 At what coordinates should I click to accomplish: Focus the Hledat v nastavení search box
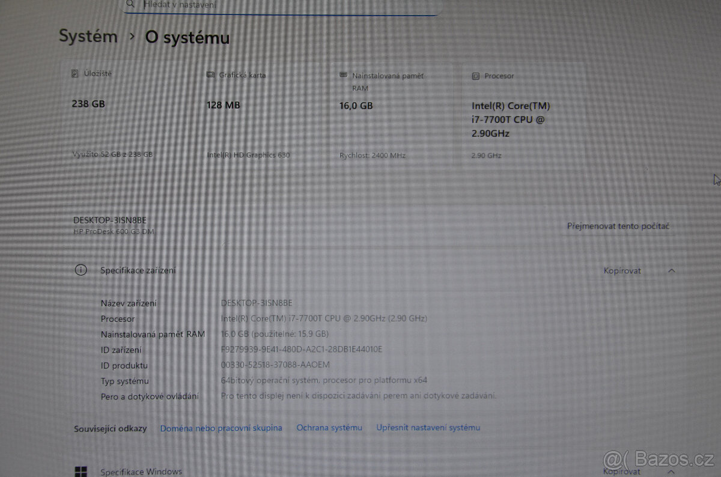point(282,5)
